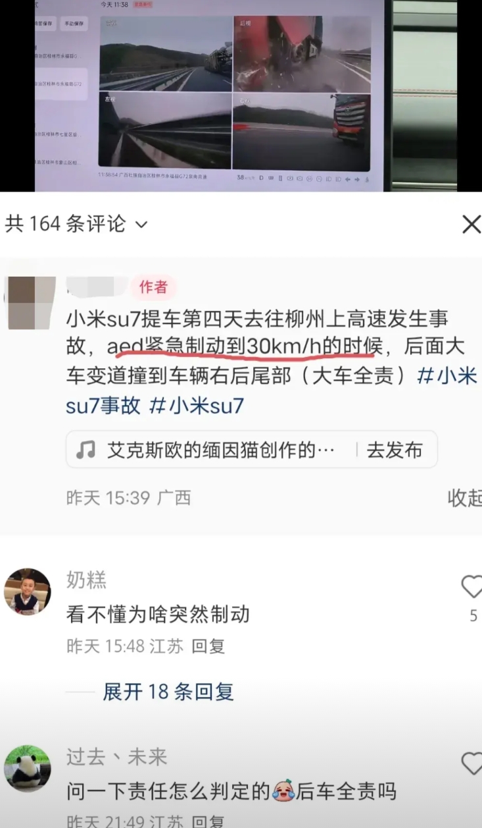Select the 作者 author badge
Screen dimensions: 482x828
(x=153, y=287)
